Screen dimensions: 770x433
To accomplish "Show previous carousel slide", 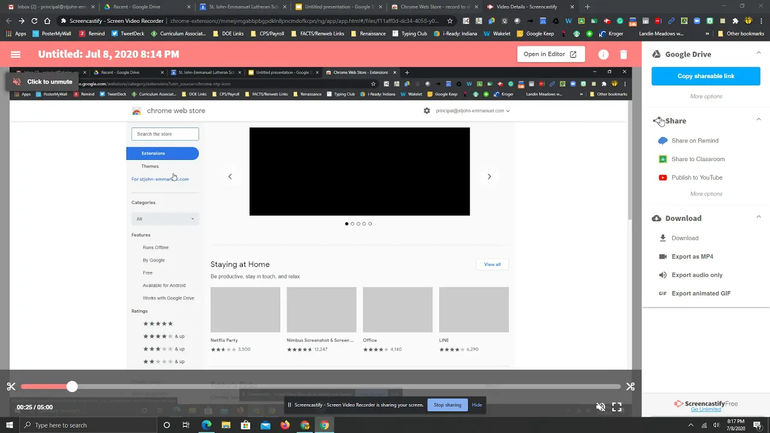I will [230, 176].
